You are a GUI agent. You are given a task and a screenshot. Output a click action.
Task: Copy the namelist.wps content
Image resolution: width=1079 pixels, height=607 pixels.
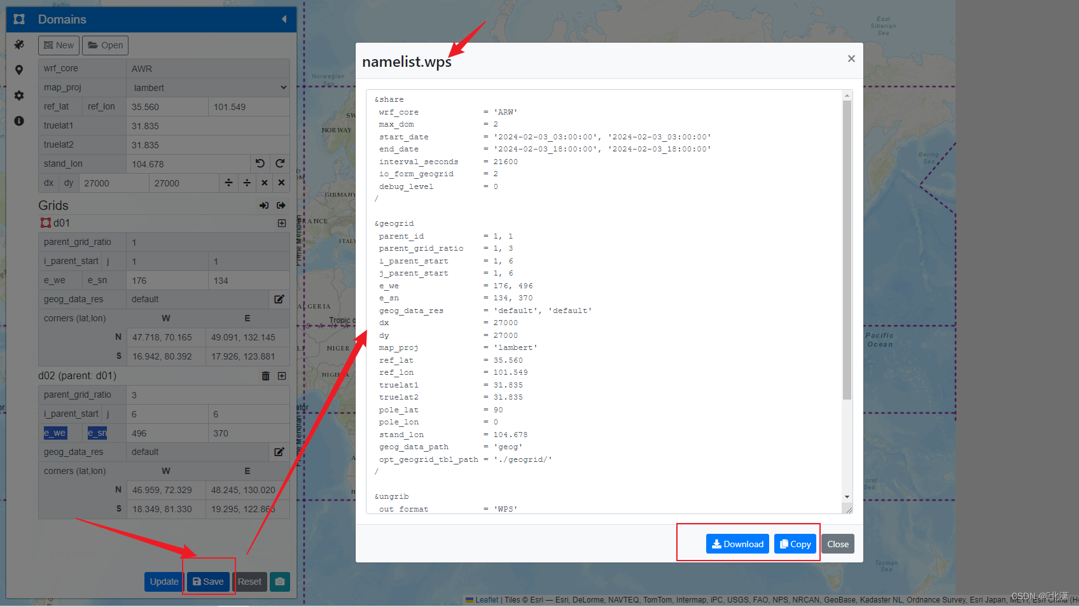[795, 544]
